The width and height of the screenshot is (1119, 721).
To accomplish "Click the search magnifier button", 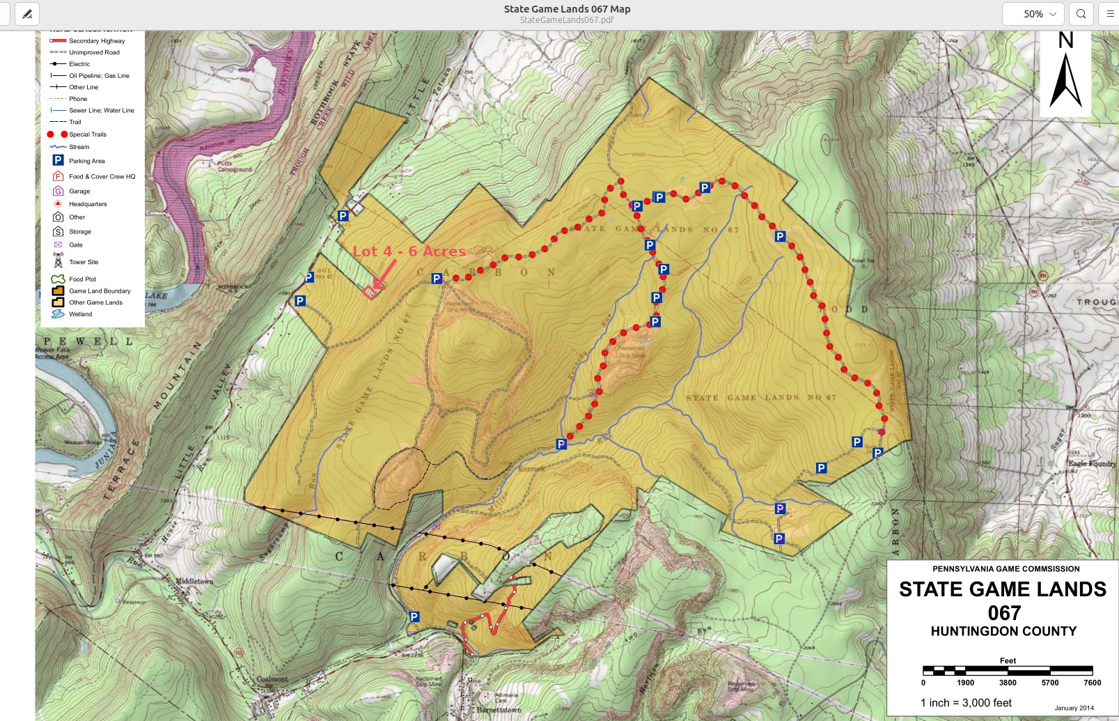I will tap(1081, 13).
